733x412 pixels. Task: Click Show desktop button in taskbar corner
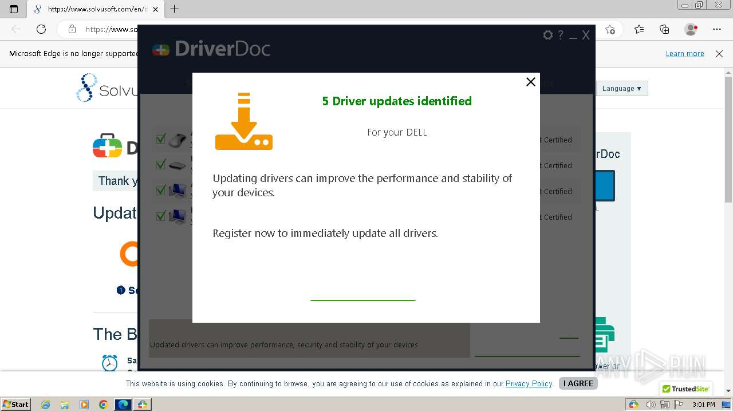(x=727, y=405)
